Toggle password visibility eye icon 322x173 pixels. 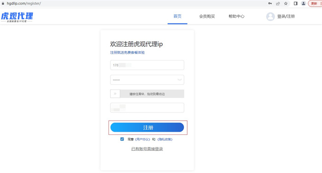[x=179, y=80]
